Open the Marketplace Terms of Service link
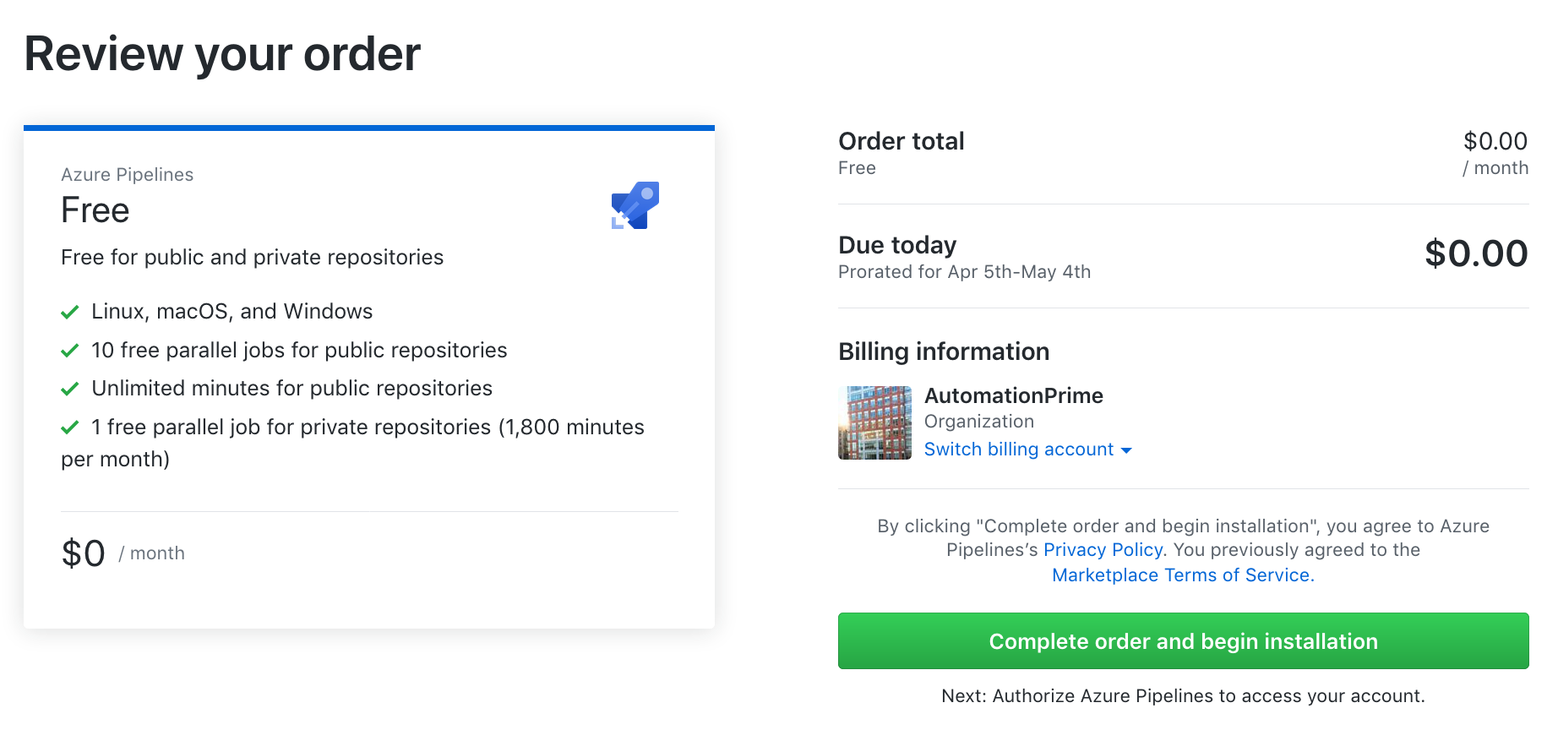The height and width of the screenshot is (730, 1558). point(1182,575)
